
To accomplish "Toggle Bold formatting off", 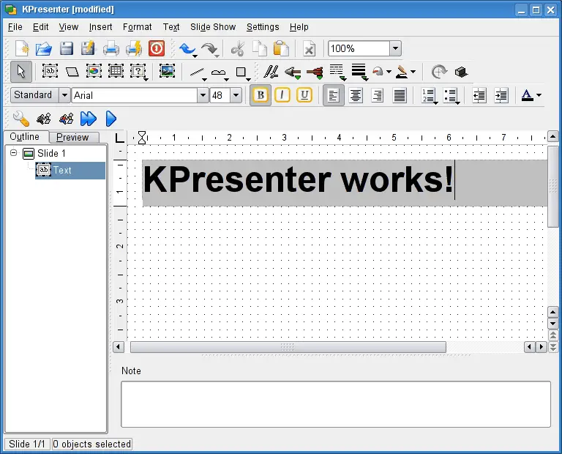I will click(261, 95).
